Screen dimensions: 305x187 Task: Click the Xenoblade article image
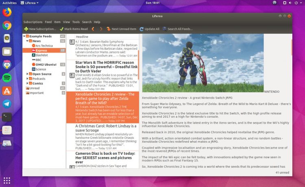click(x=203, y=63)
